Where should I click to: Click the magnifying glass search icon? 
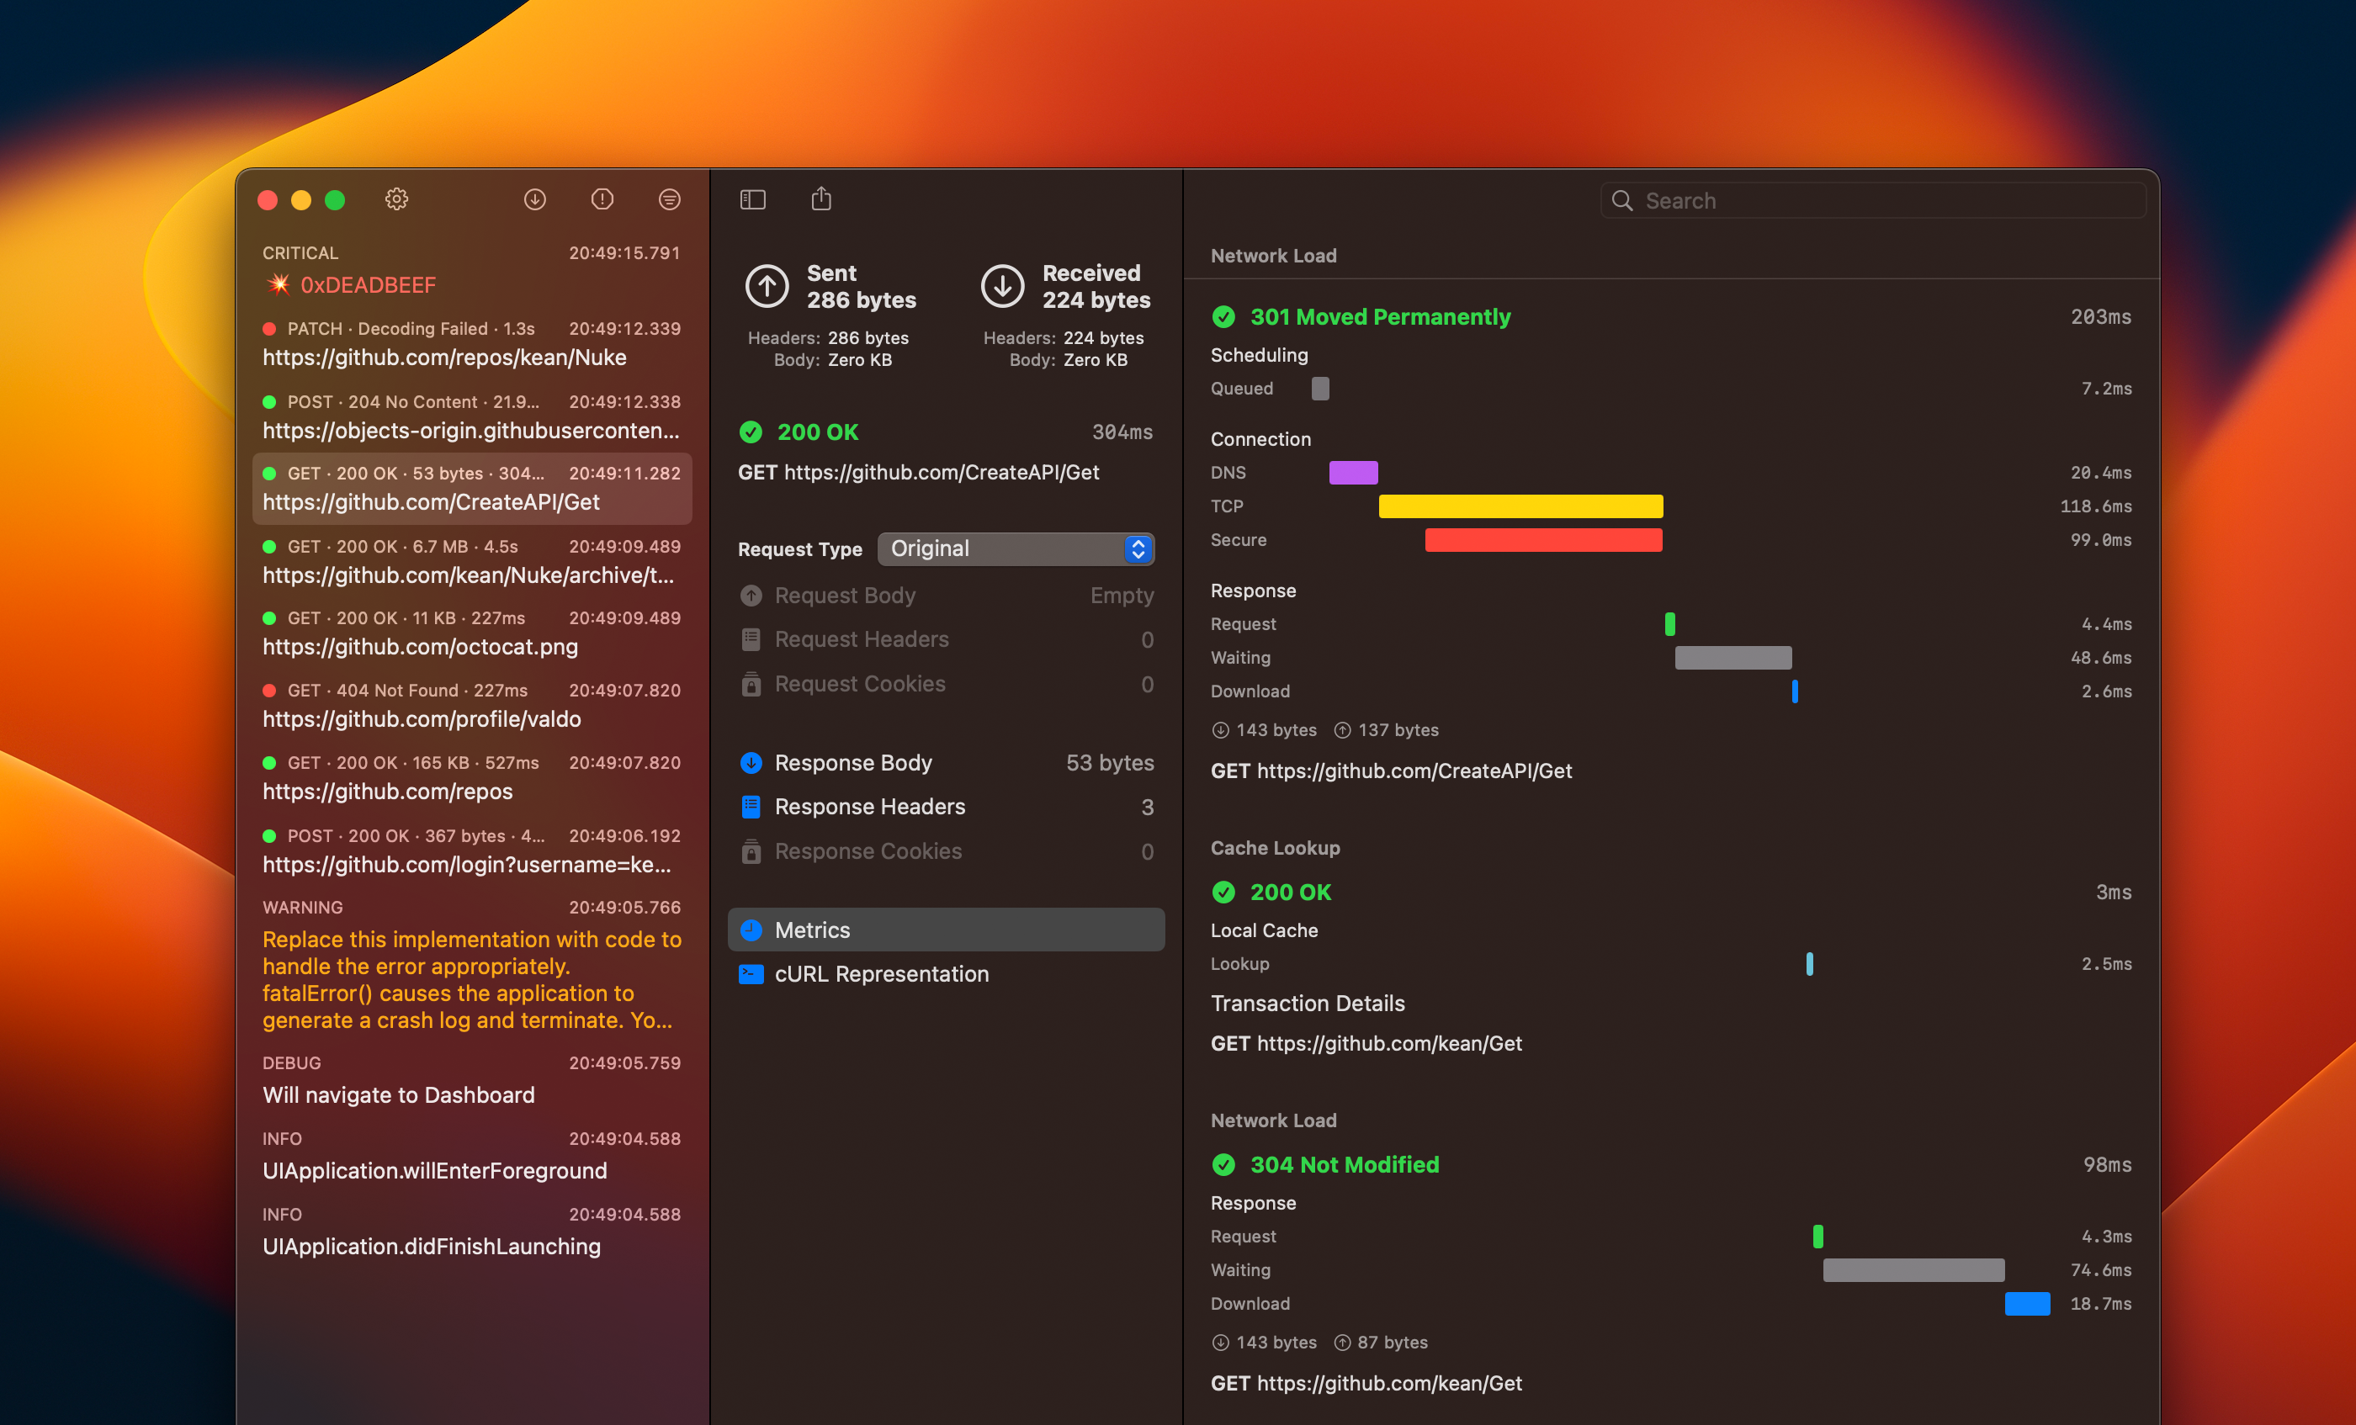pyautogui.click(x=1622, y=201)
